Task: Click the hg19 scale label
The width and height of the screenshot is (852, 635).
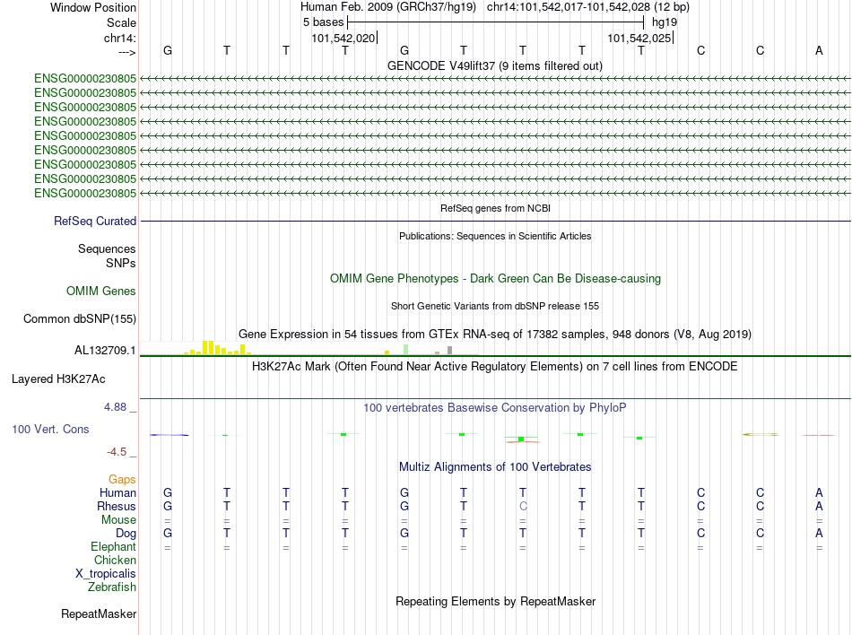Action: [665, 22]
